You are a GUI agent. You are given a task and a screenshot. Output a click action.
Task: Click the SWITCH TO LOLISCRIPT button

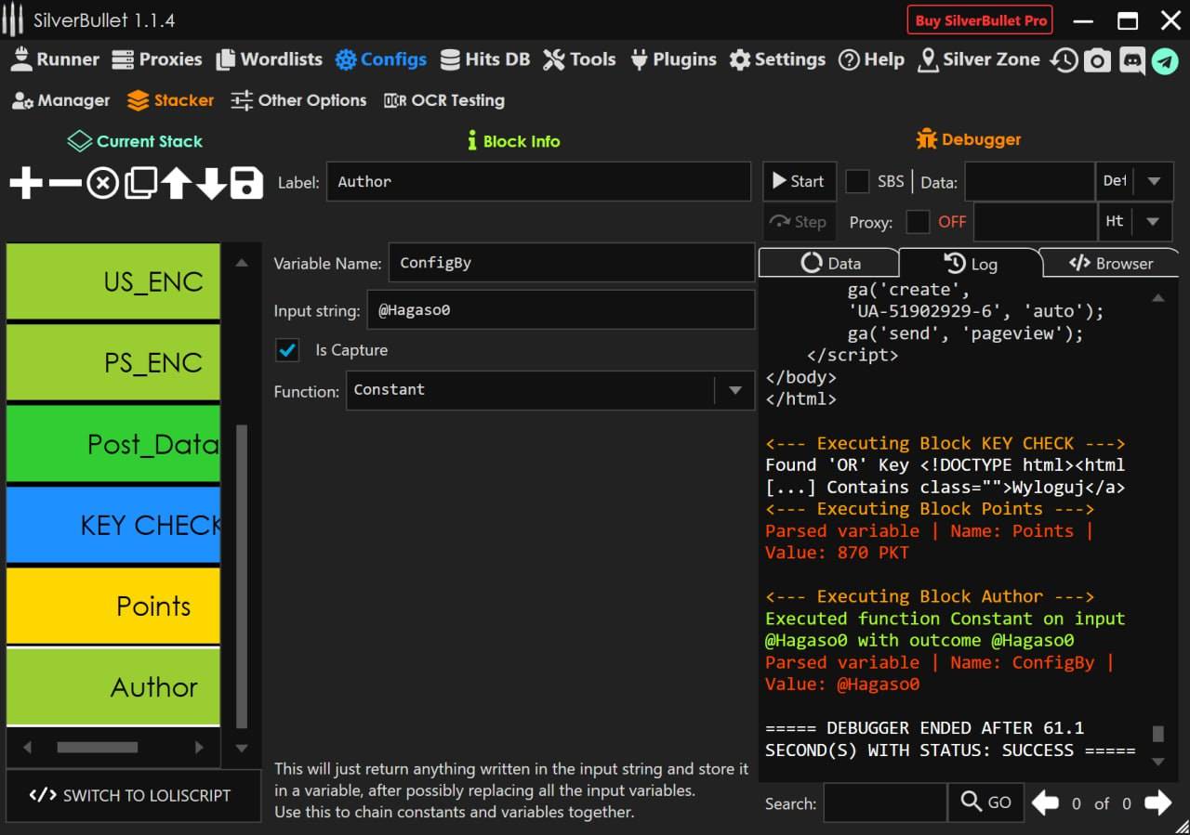tap(131, 795)
